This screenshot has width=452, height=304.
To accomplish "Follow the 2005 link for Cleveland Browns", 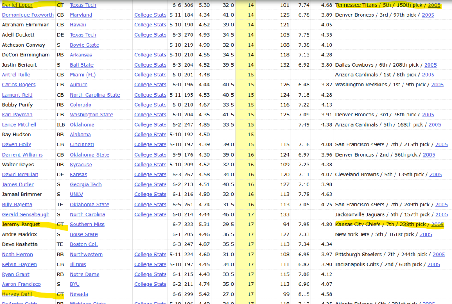I will [x=436, y=175].
